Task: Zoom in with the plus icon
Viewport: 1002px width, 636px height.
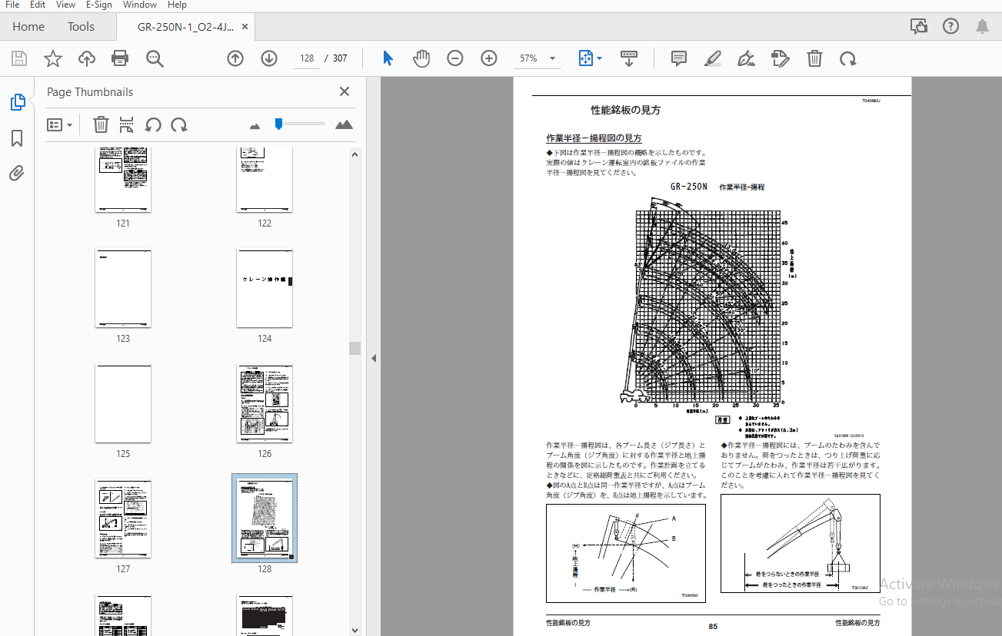Action: pos(489,58)
